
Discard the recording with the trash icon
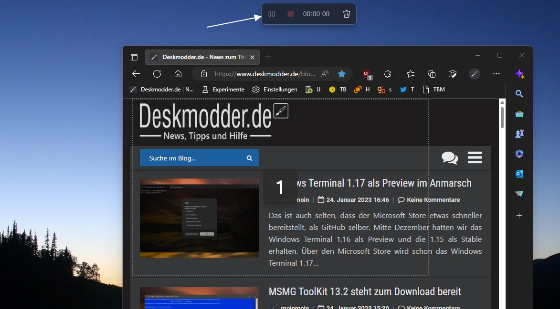(x=347, y=14)
